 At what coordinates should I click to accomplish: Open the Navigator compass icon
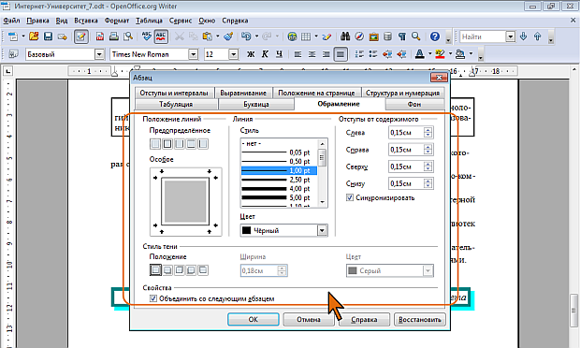359,36
